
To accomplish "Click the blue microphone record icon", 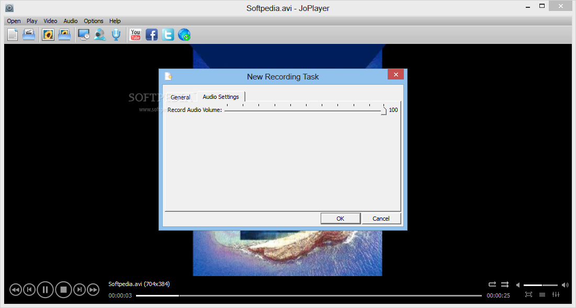I will point(116,35).
